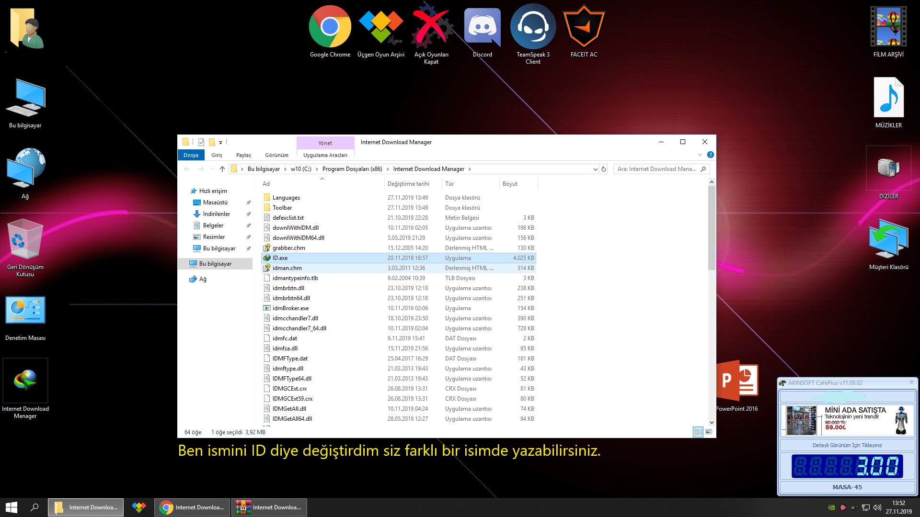This screenshot has height=517, width=920.
Task: Open Uygulama Araçları ribbon tab
Action: click(x=325, y=155)
